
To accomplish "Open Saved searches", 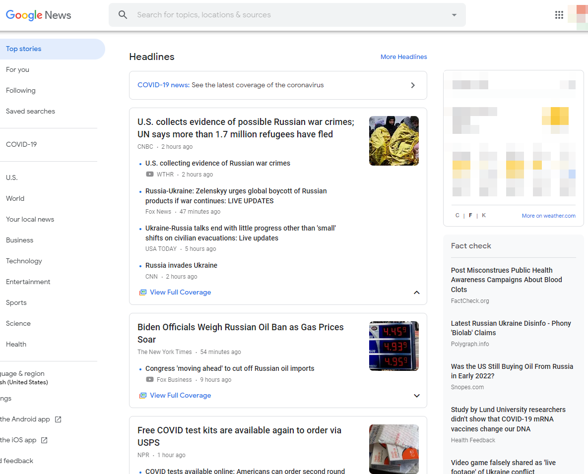I will tap(30, 111).
